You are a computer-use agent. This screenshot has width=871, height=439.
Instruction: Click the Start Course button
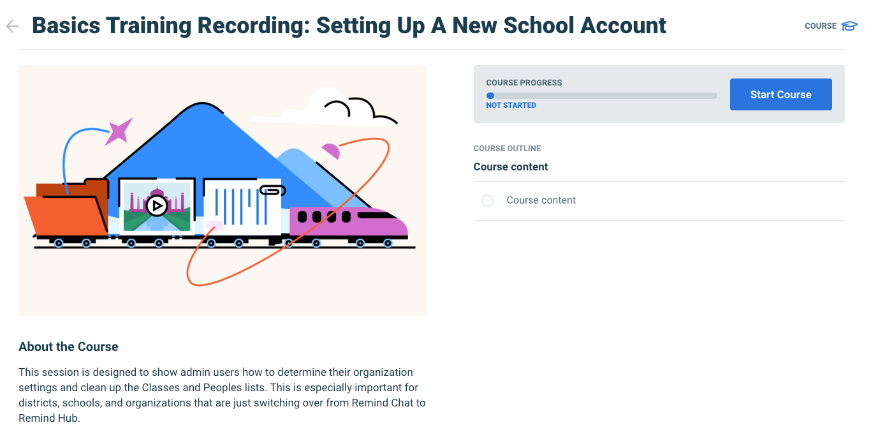pyautogui.click(x=780, y=94)
